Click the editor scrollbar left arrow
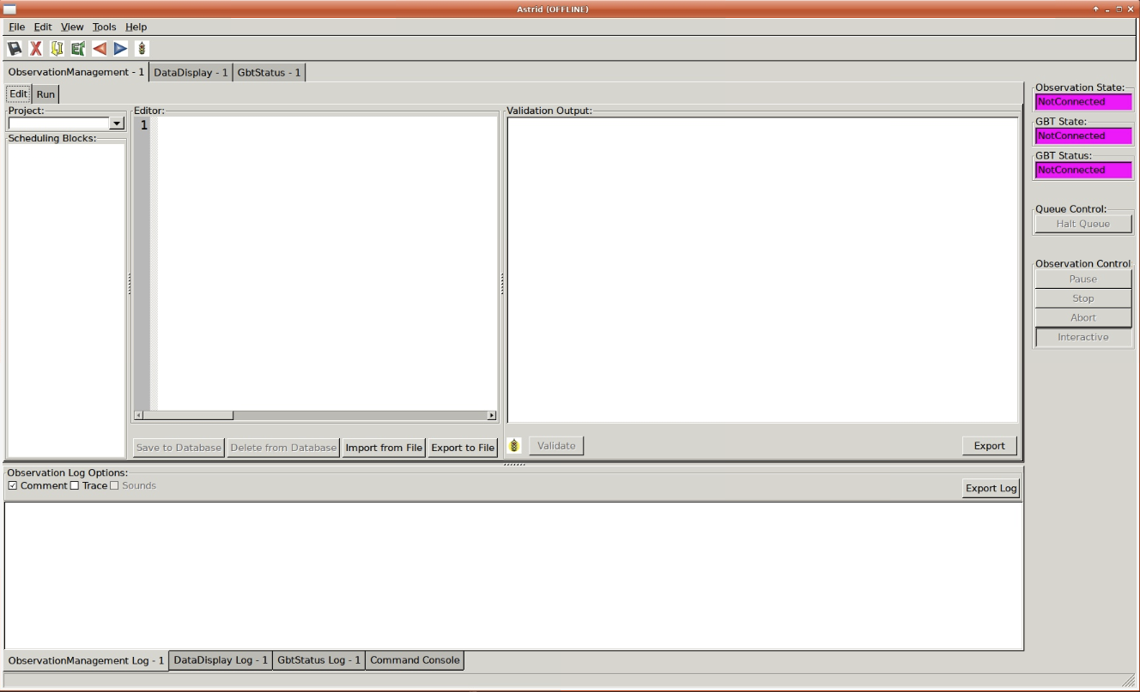This screenshot has height=692, width=1140. pos(138,416)
